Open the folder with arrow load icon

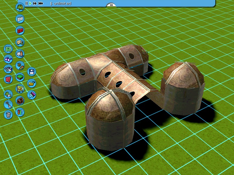tap(31, 83)
